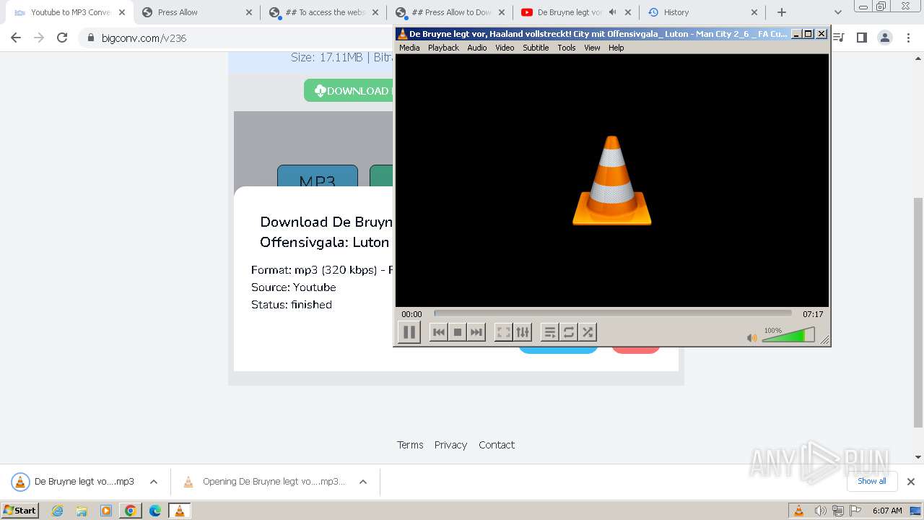The width and height of the screenshot is (924, 520).
Task: Open Chrome from taskbar
Action: coord(131,511)
